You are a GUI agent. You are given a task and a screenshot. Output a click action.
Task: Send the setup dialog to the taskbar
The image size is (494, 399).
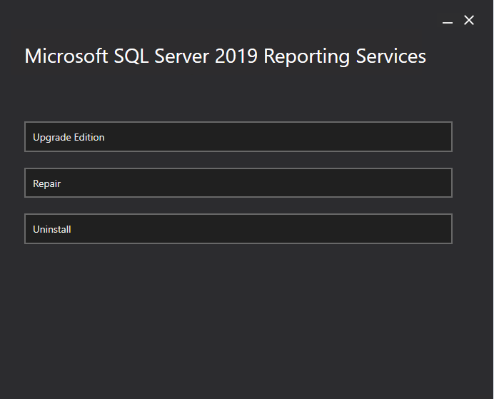(x=448, y=21)
